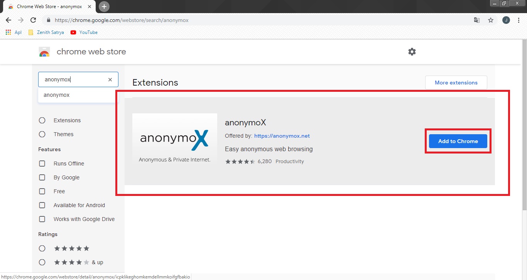The image size is (527, 280).
Task: Click the More extensions button
Action: click(x=456, y=83)
